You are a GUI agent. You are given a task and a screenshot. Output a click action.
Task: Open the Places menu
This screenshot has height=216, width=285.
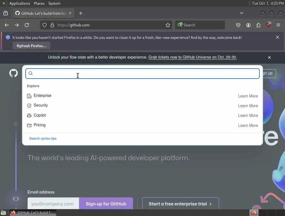39,3
